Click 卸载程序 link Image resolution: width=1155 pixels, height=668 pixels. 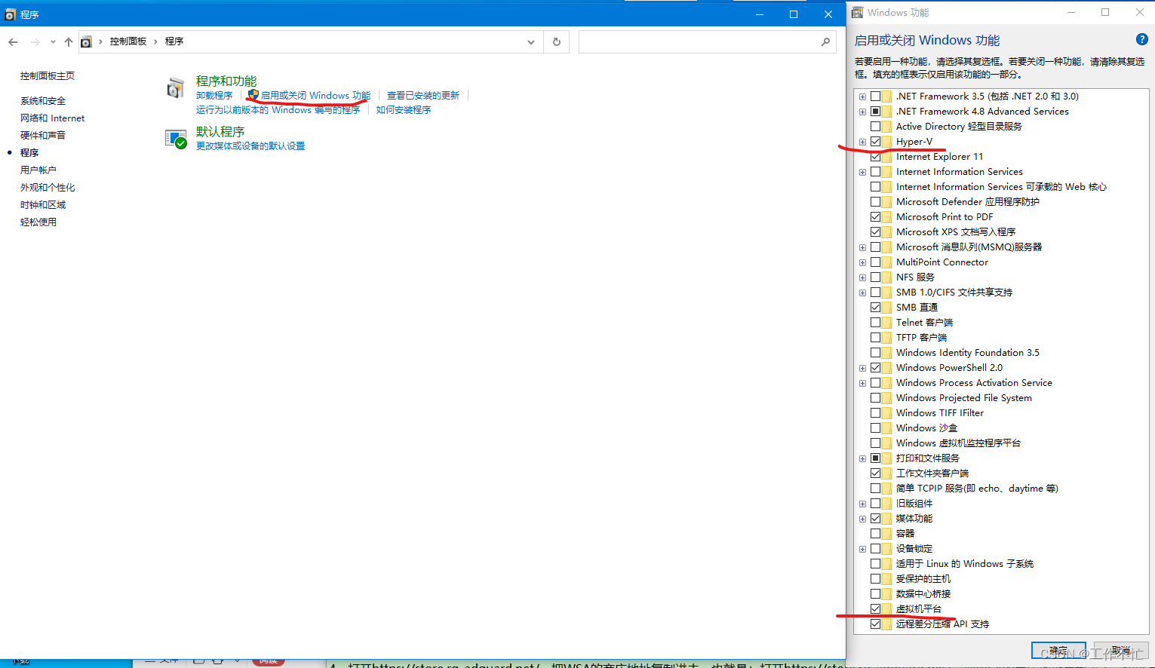[x=214, y=96]
